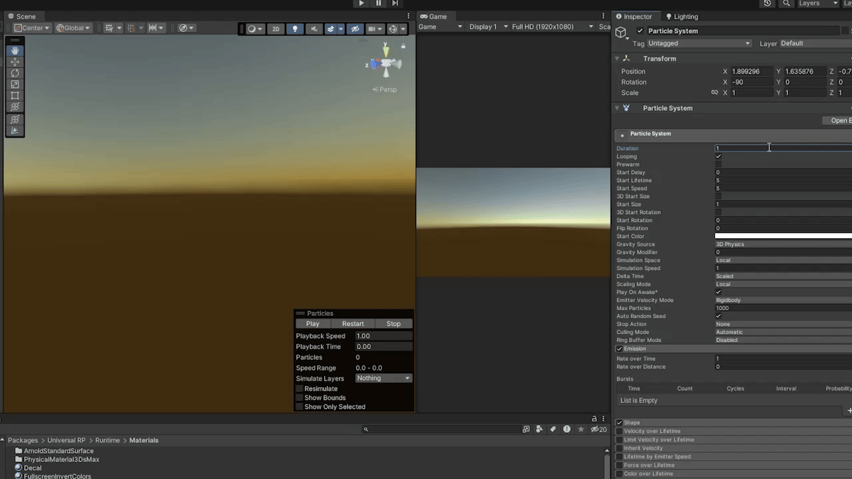Enable the Show Bounds checkbox
The image size is (852, 479).
(x=300, y=398)
